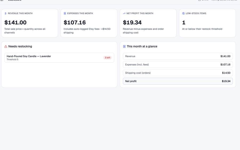The height and width of the screenshot is (150, 240).
Task: Click the "LOW-STOCK ITEMS" card heading
Action: (x=196, y=13)
